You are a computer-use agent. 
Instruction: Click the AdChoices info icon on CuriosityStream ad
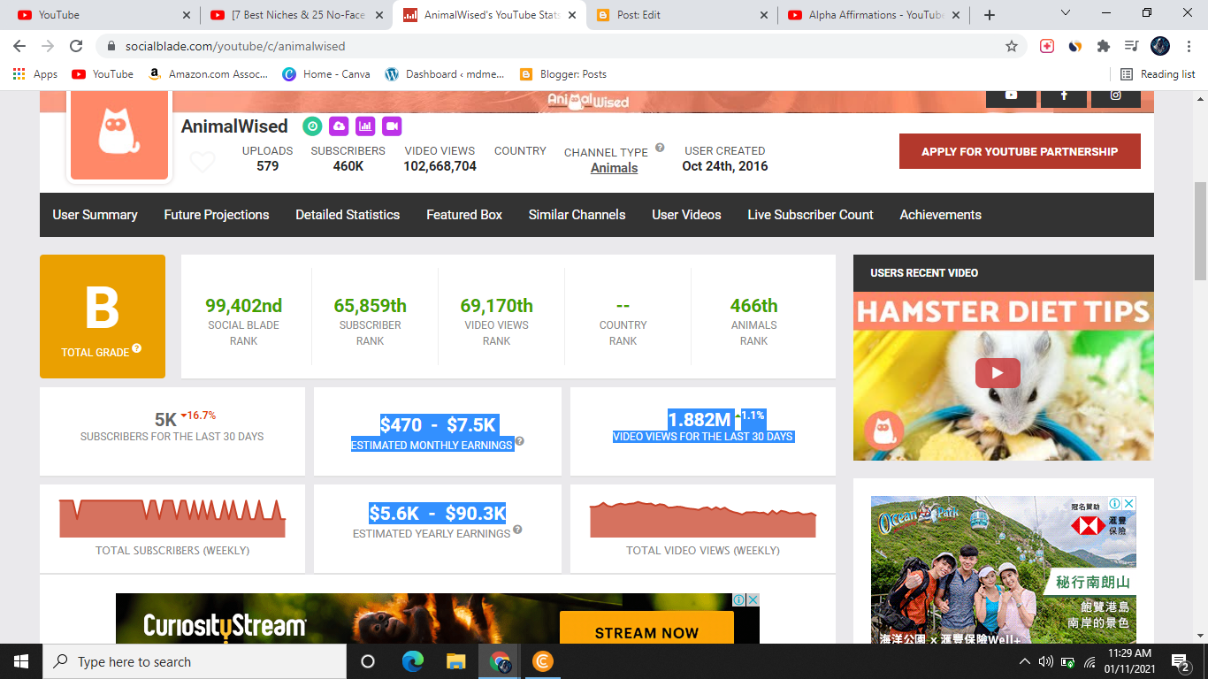[738, 599]
